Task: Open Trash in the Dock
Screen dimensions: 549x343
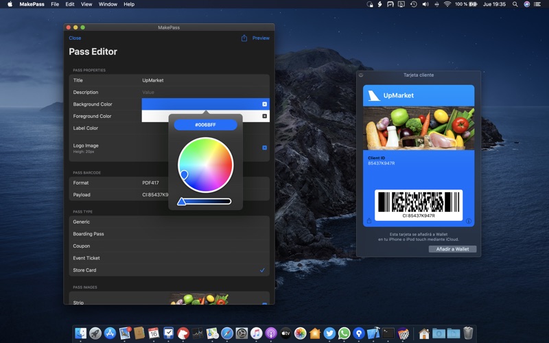Action: pos(468,333)
